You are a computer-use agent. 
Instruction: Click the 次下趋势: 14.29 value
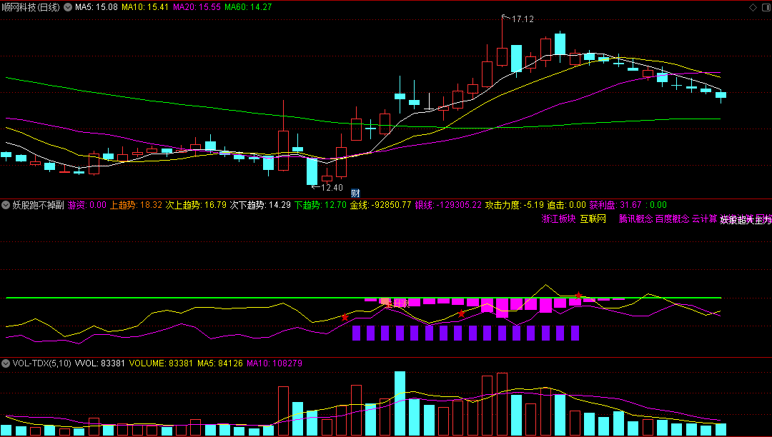(260, 205)
